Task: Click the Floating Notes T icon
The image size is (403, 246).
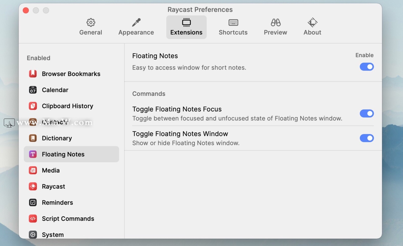Action: click(33, 154)
